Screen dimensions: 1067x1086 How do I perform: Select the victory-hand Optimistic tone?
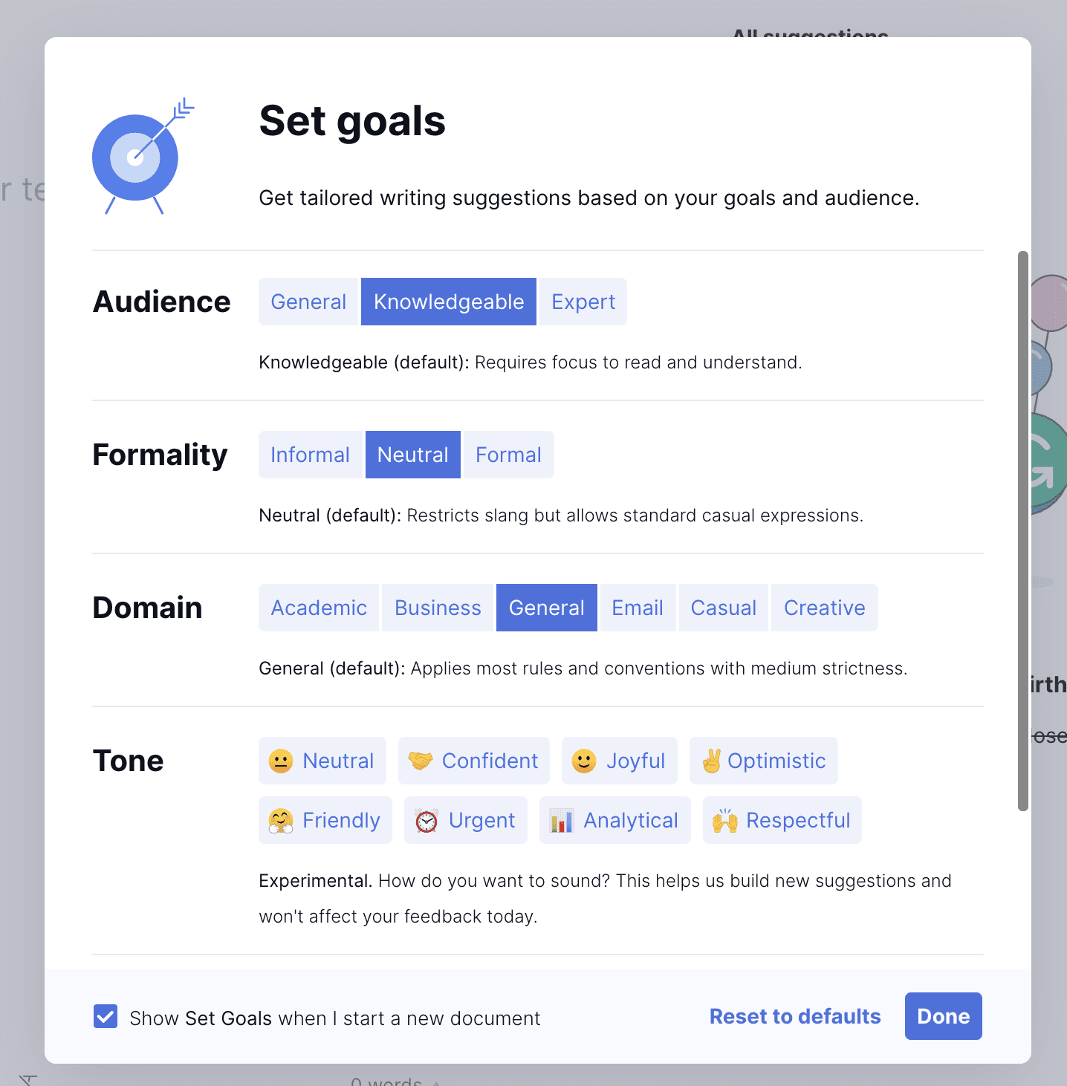764,761
